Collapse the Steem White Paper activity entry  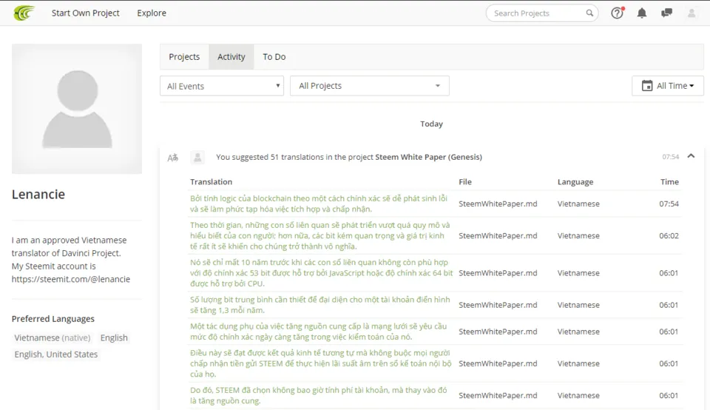click(691, 156)
